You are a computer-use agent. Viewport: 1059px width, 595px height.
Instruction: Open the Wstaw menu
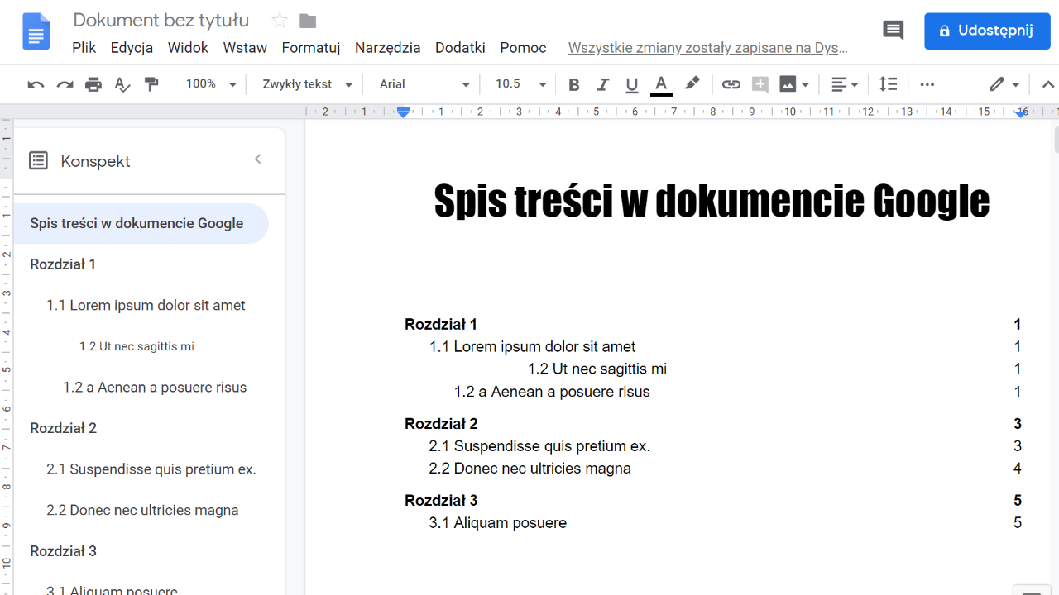pyautogui.click(x=245, y=48)
